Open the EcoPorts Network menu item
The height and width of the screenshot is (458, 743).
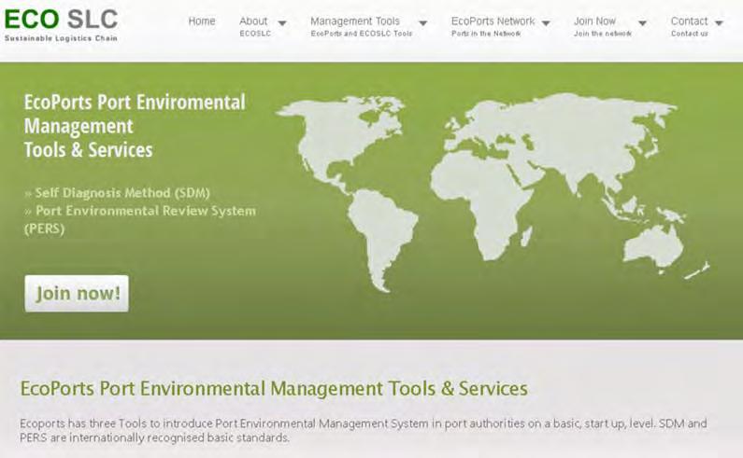coord(493,26)
